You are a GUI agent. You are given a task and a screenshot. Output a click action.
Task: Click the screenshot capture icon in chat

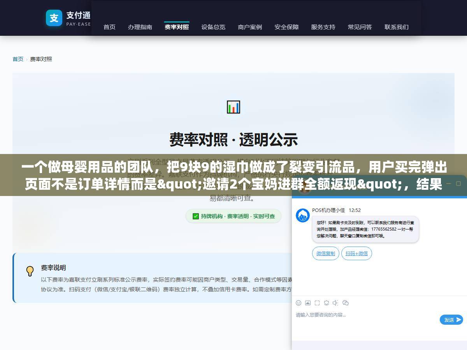click(317, 303)
